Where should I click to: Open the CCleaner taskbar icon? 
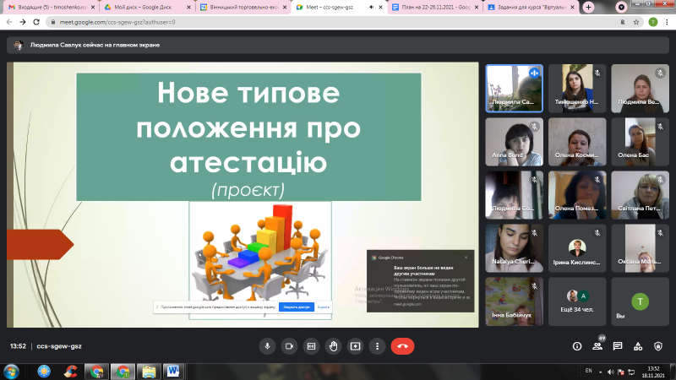(x=70, y=372)
